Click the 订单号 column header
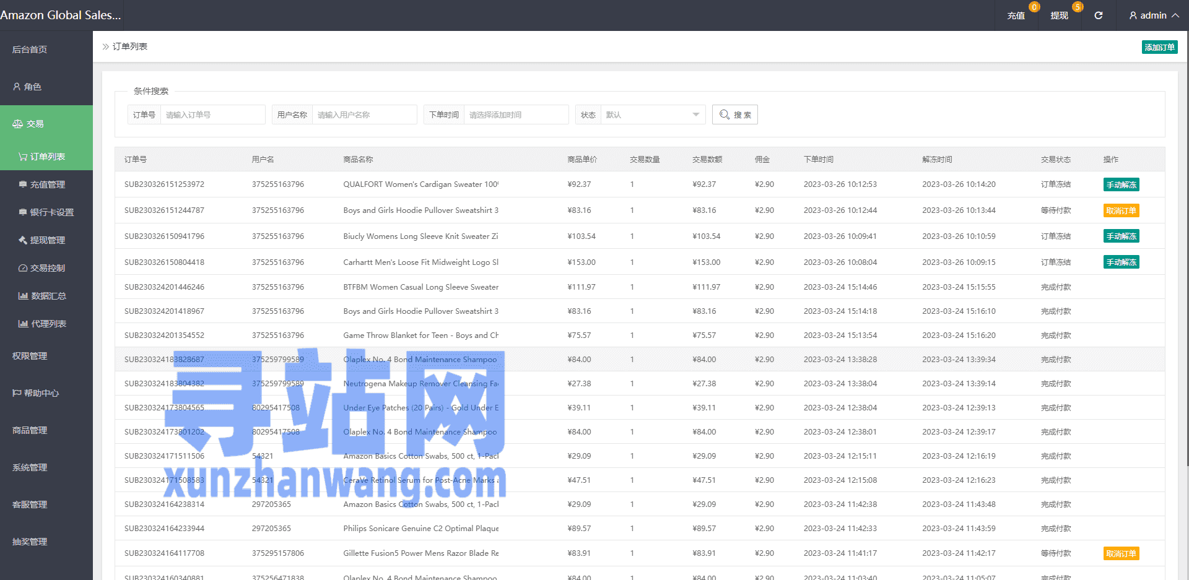 click(x=136, y=160)
